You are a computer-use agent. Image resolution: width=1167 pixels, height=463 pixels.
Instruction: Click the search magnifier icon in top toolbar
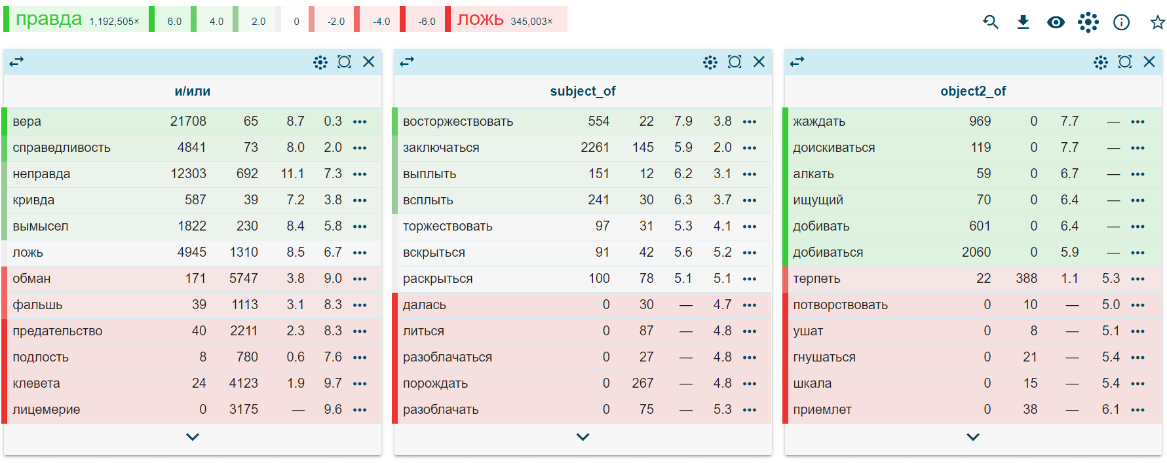click(x=990, y=22)
